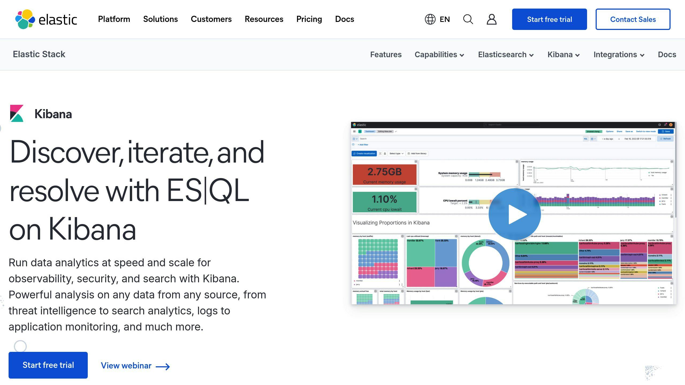Click the Elastic Stack breadcrumb link

pyautogui.click(x=39, y=54)
